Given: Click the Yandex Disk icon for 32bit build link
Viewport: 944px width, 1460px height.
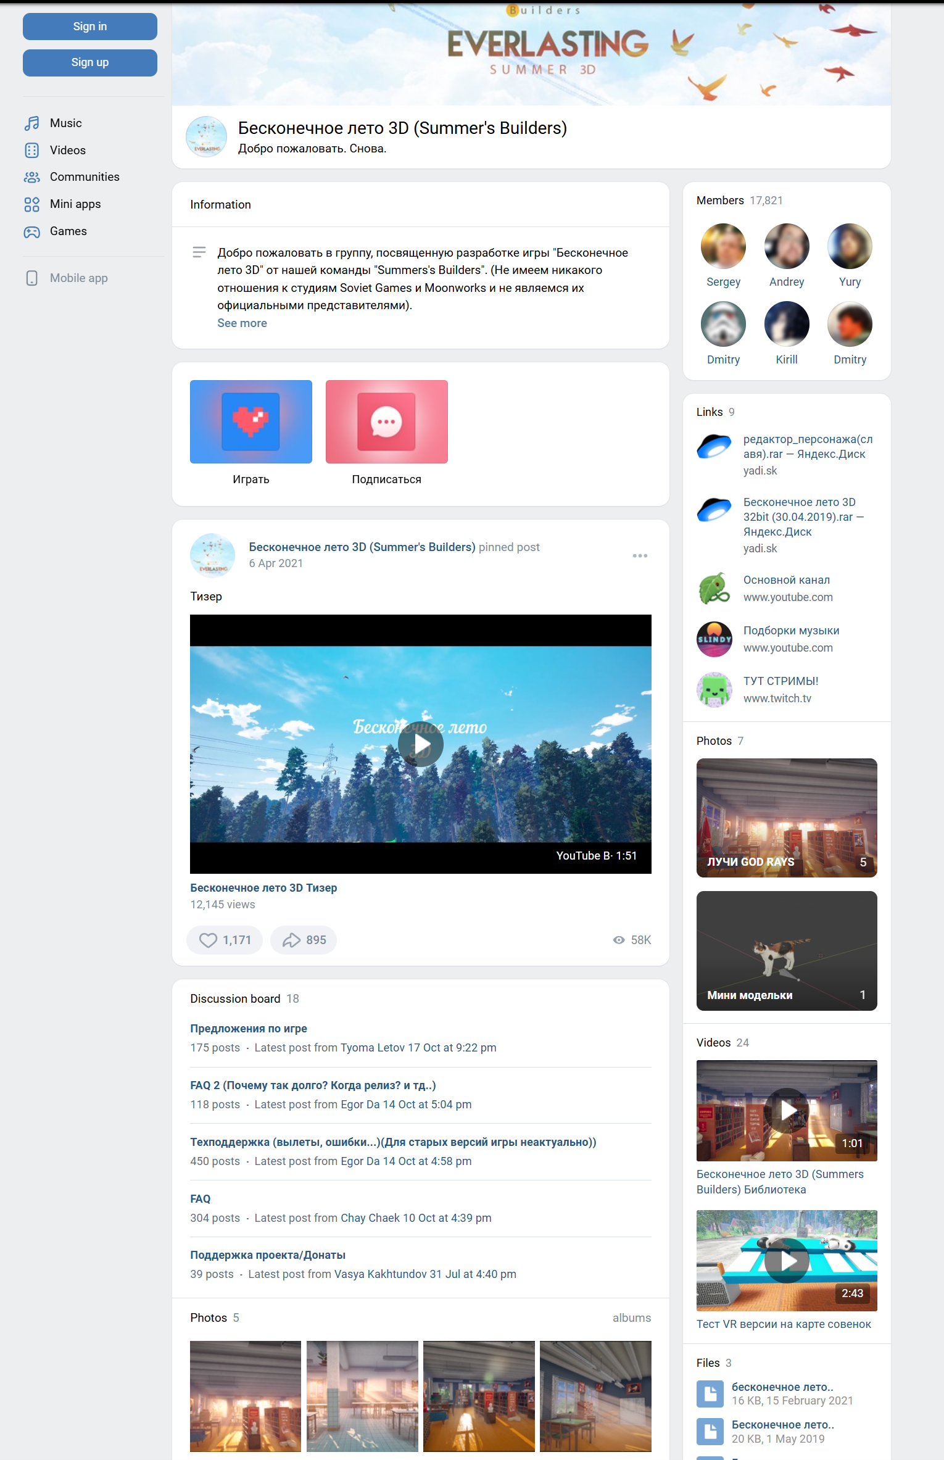Looking at the screenshot, I should (x=714, y=510).
